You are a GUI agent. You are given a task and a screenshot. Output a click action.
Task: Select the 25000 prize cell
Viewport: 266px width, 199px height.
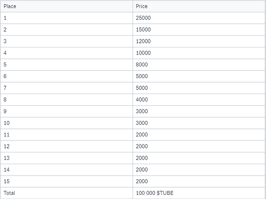(x=199, y=18)
